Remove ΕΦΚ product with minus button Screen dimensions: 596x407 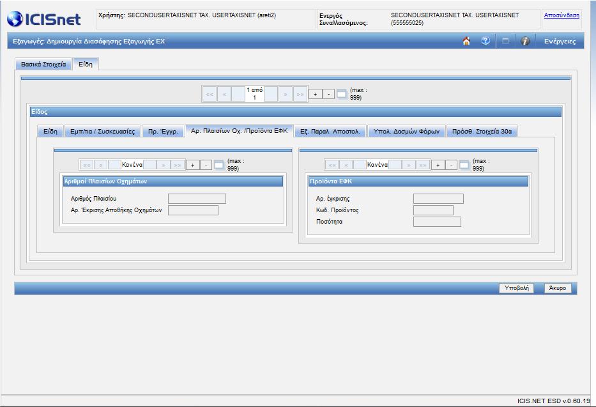(x=451, y=165)
